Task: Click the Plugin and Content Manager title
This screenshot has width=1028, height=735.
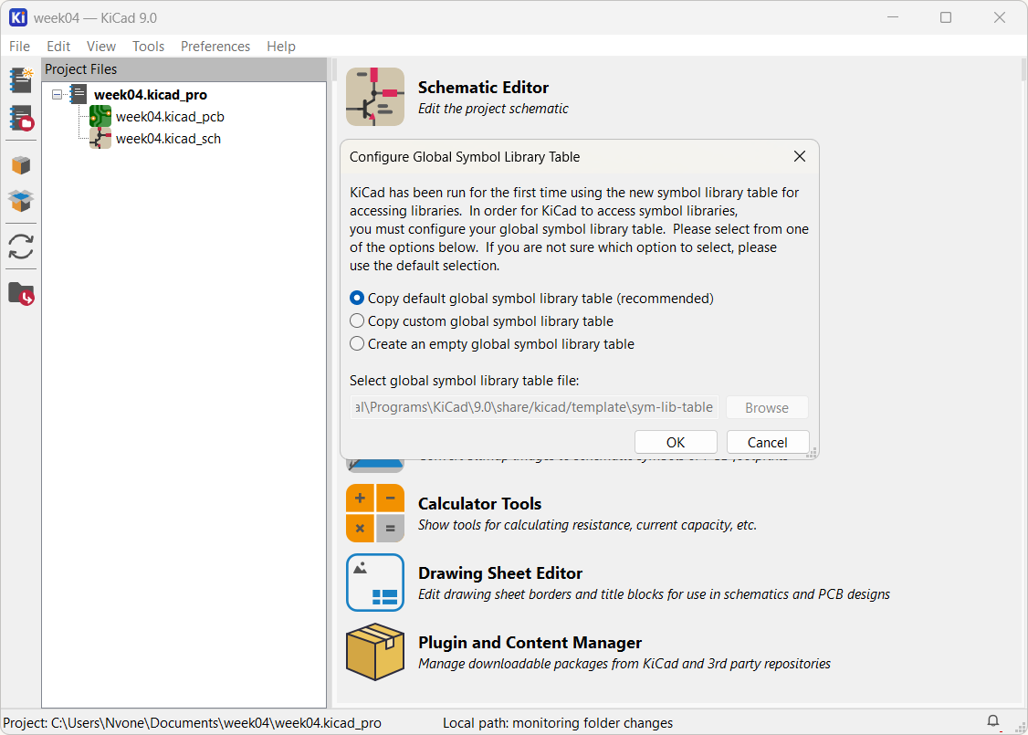Action: [530, 643]
